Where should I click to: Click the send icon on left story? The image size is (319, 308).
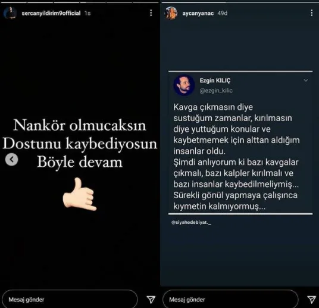(151, 299)
